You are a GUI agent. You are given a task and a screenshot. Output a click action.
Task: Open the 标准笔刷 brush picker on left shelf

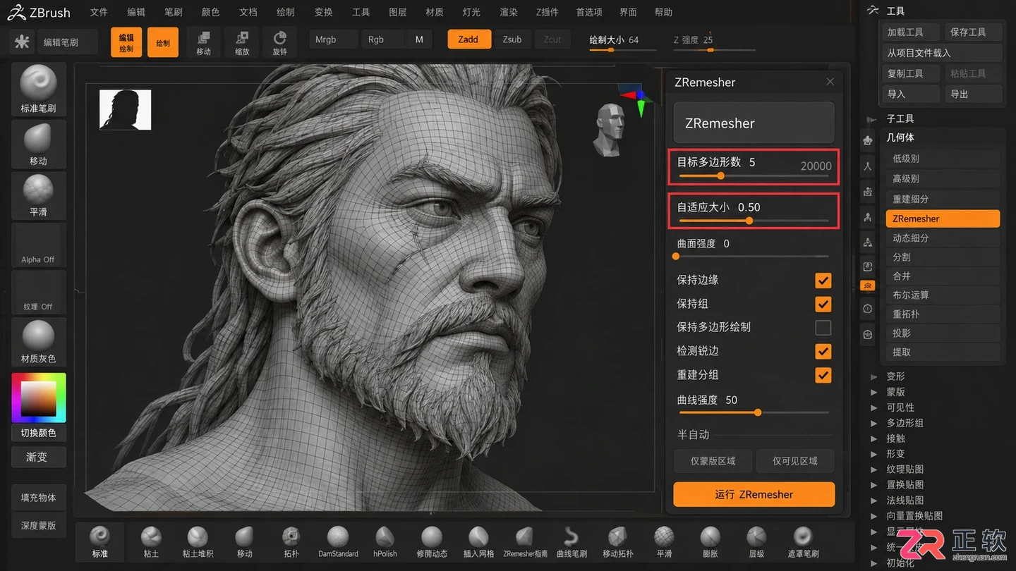[x=38, y=89]
